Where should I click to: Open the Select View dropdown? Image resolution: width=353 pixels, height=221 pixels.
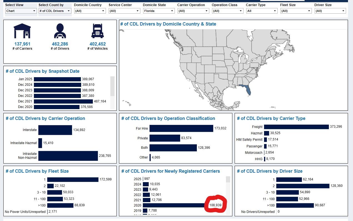point(21,11)
